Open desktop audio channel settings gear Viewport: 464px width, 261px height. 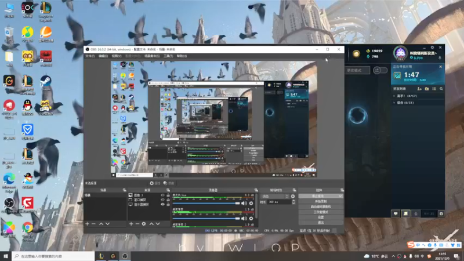[x=251, y=219]
